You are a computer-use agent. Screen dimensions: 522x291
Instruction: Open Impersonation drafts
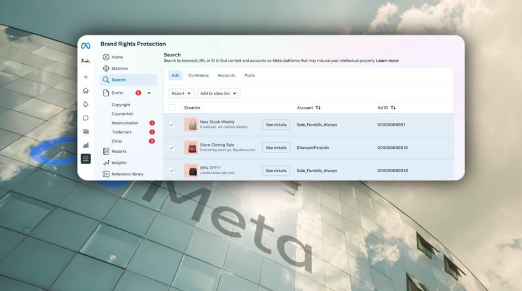(x=125, y=123)
